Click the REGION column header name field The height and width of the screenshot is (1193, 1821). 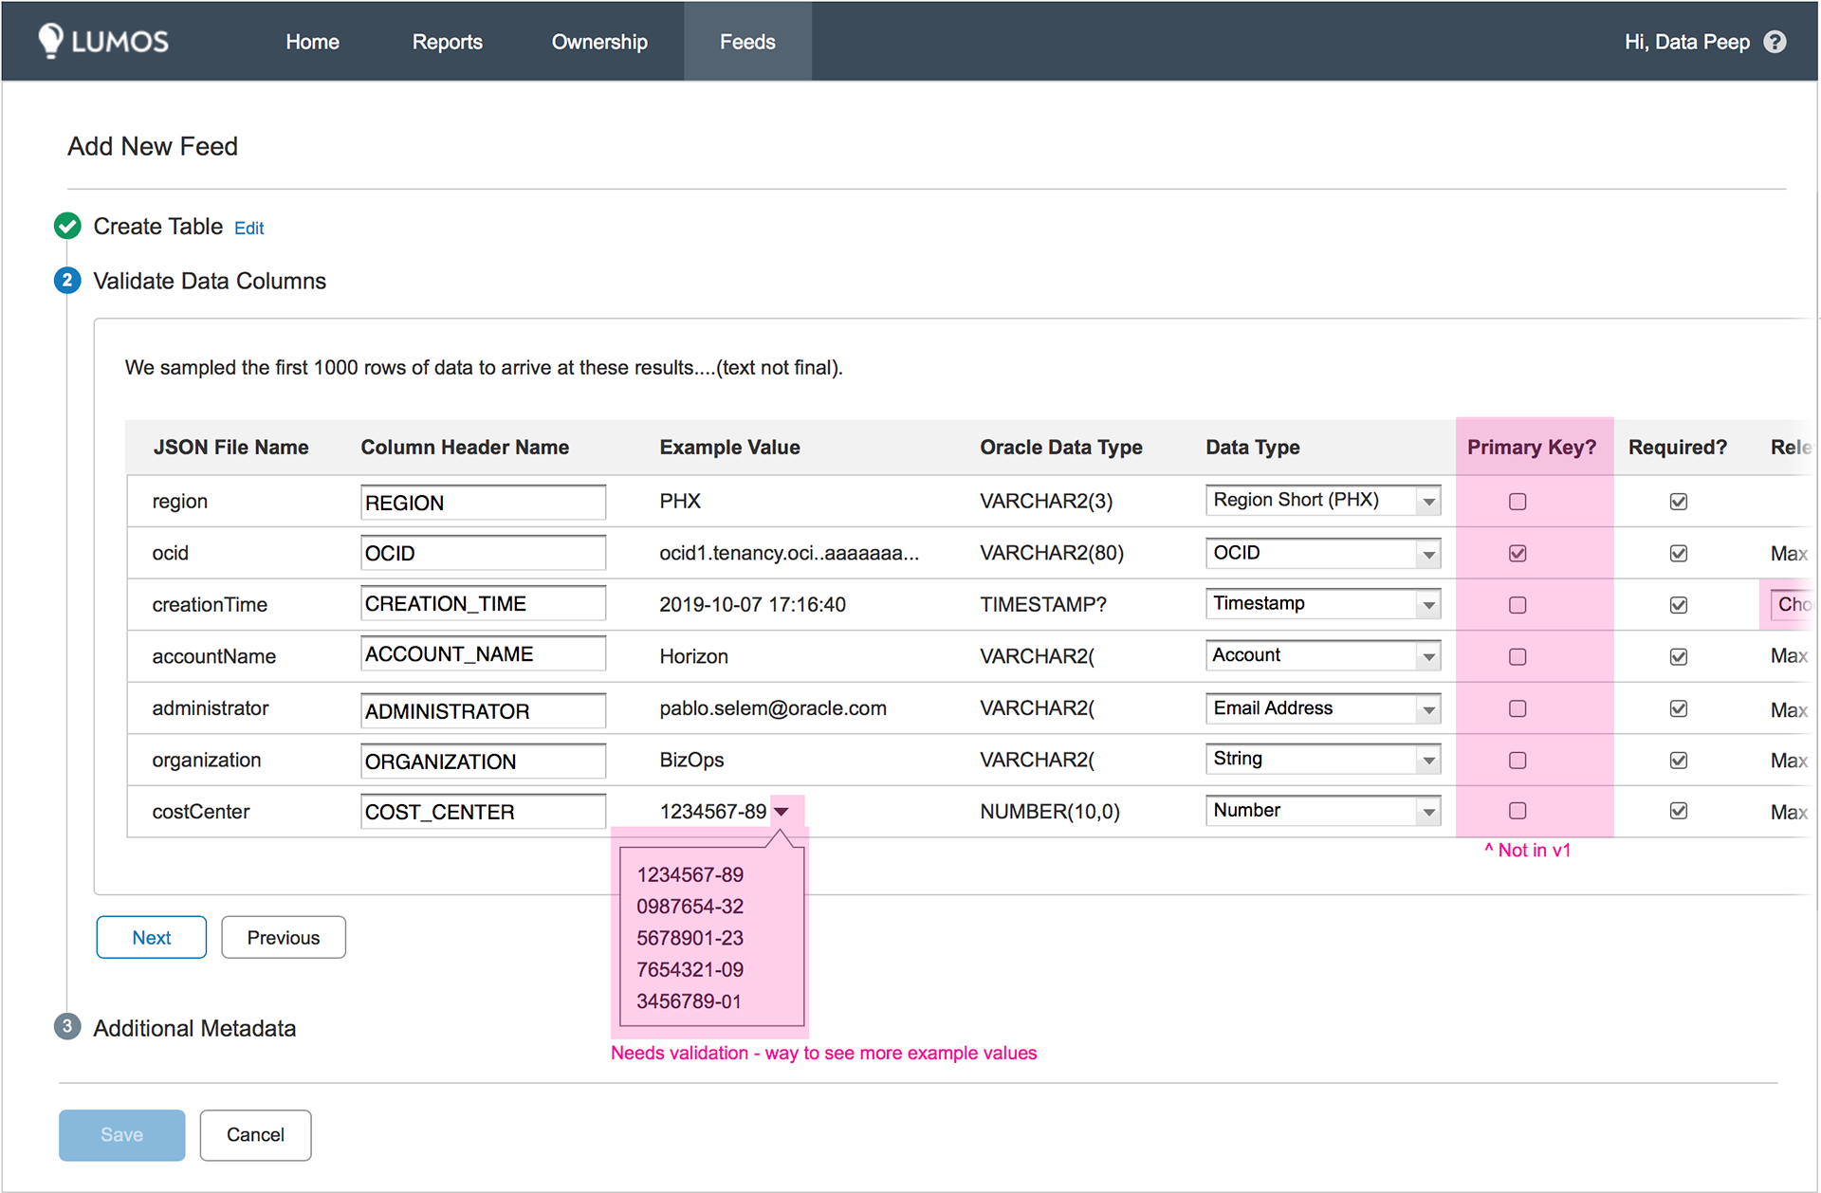483,502
